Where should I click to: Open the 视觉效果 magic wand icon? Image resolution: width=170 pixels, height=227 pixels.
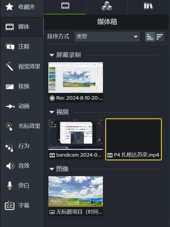pos(10,66)
